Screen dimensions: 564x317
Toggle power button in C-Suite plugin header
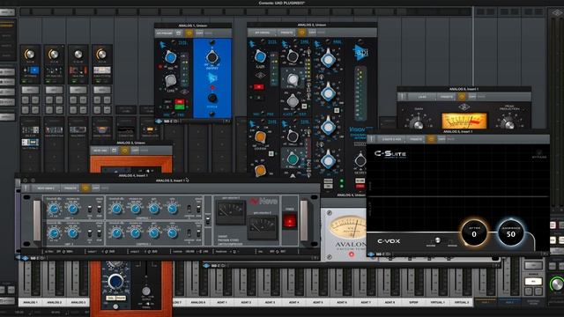coord(431,139)
